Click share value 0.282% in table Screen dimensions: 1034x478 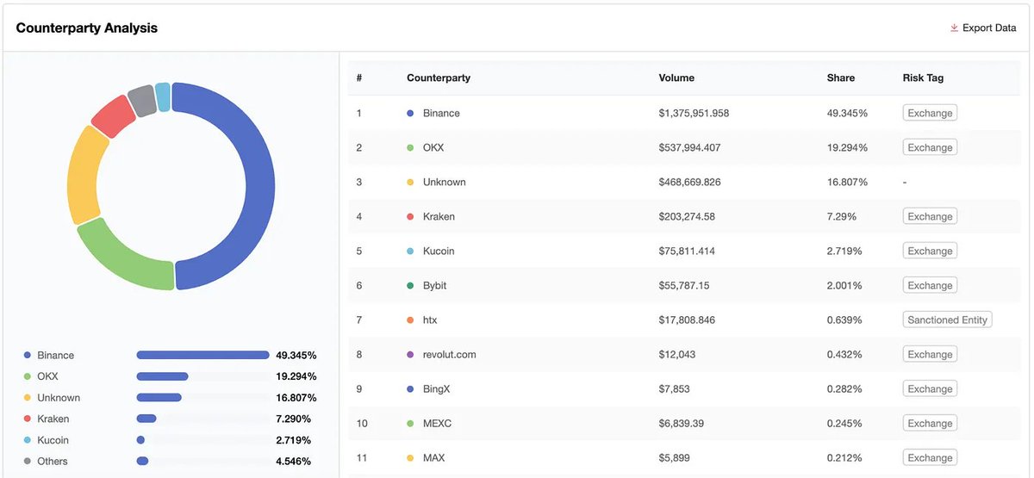[844, 388]
